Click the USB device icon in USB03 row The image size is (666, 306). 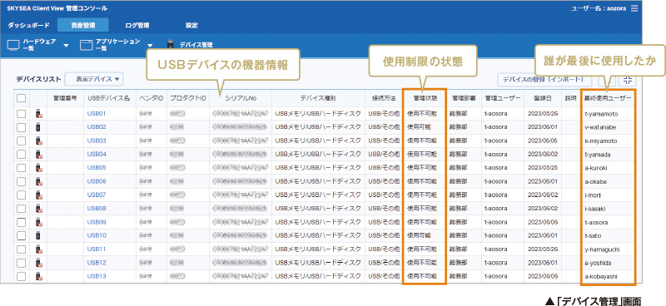coord(38,141)
